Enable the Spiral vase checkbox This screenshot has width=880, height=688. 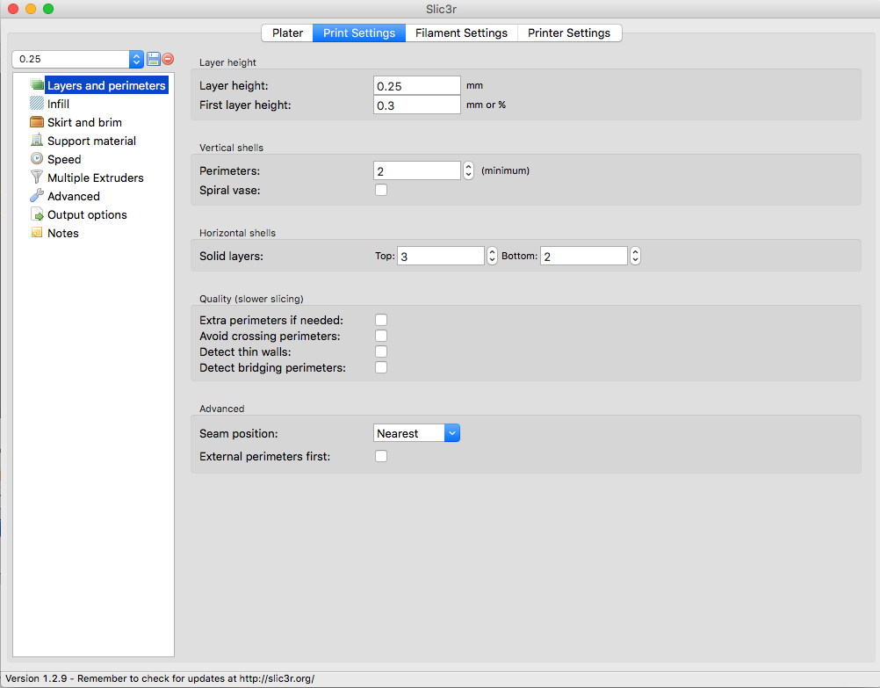click(x=381, y=190)
